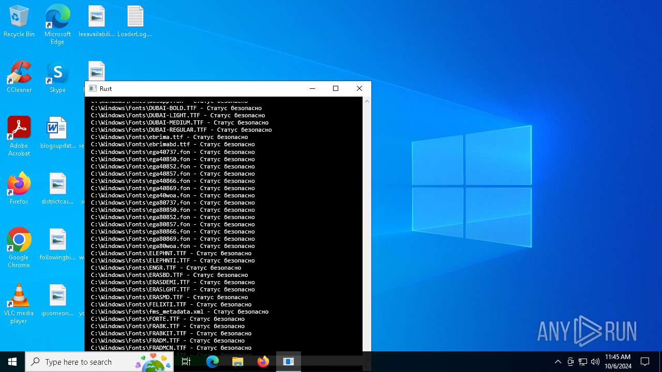
Task: Open Task View on the taskbar
Action: click(186, 362)
